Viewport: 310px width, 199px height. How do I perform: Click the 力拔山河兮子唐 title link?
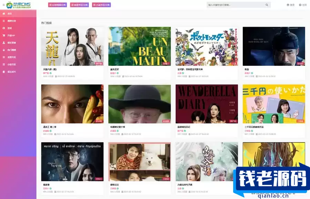pyautogui.click(x=185, y=185)
